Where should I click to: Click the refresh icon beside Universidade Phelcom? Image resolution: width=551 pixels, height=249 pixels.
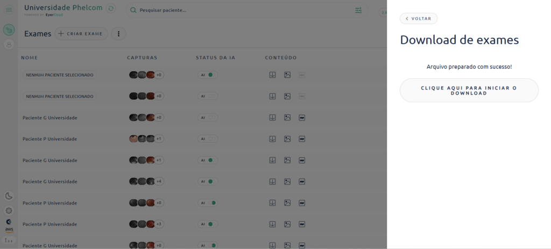point(111,8)
